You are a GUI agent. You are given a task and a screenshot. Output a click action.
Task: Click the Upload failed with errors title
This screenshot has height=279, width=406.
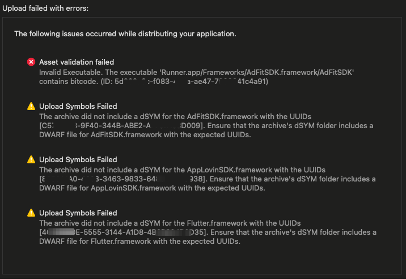coord(45,9)
